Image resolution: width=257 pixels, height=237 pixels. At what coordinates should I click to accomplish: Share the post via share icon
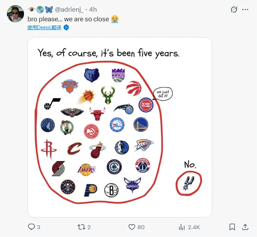(245, 227)
